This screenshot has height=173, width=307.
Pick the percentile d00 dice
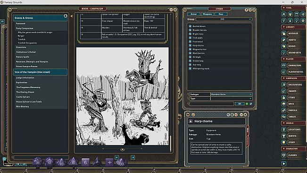click(x=121, y=163)
